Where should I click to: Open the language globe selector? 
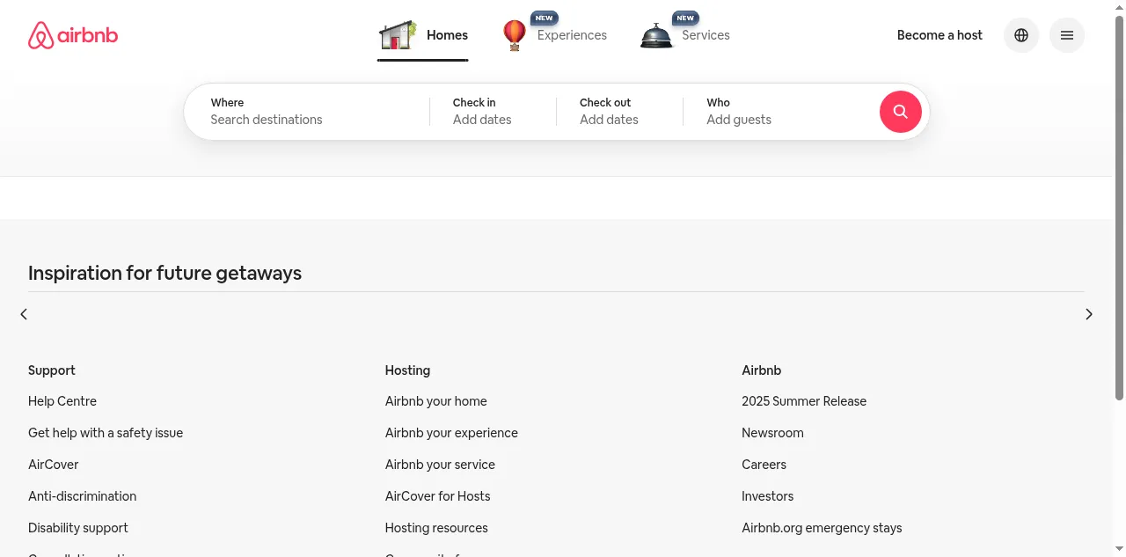(x=1021, y=35)
